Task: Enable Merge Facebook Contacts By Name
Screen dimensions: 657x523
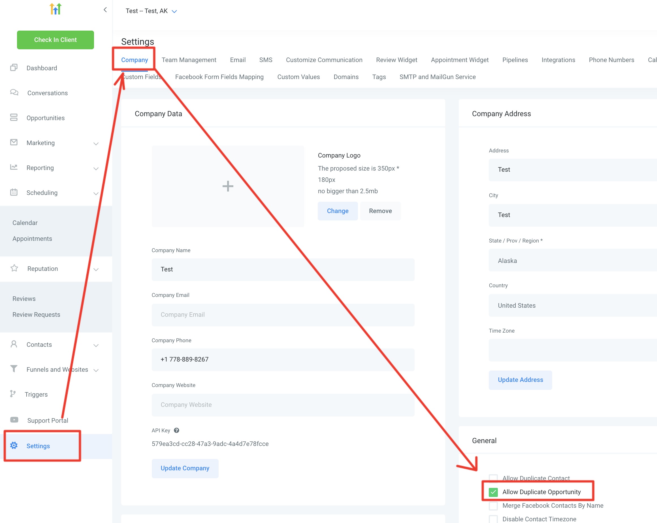Action: [x=493, y=506]
